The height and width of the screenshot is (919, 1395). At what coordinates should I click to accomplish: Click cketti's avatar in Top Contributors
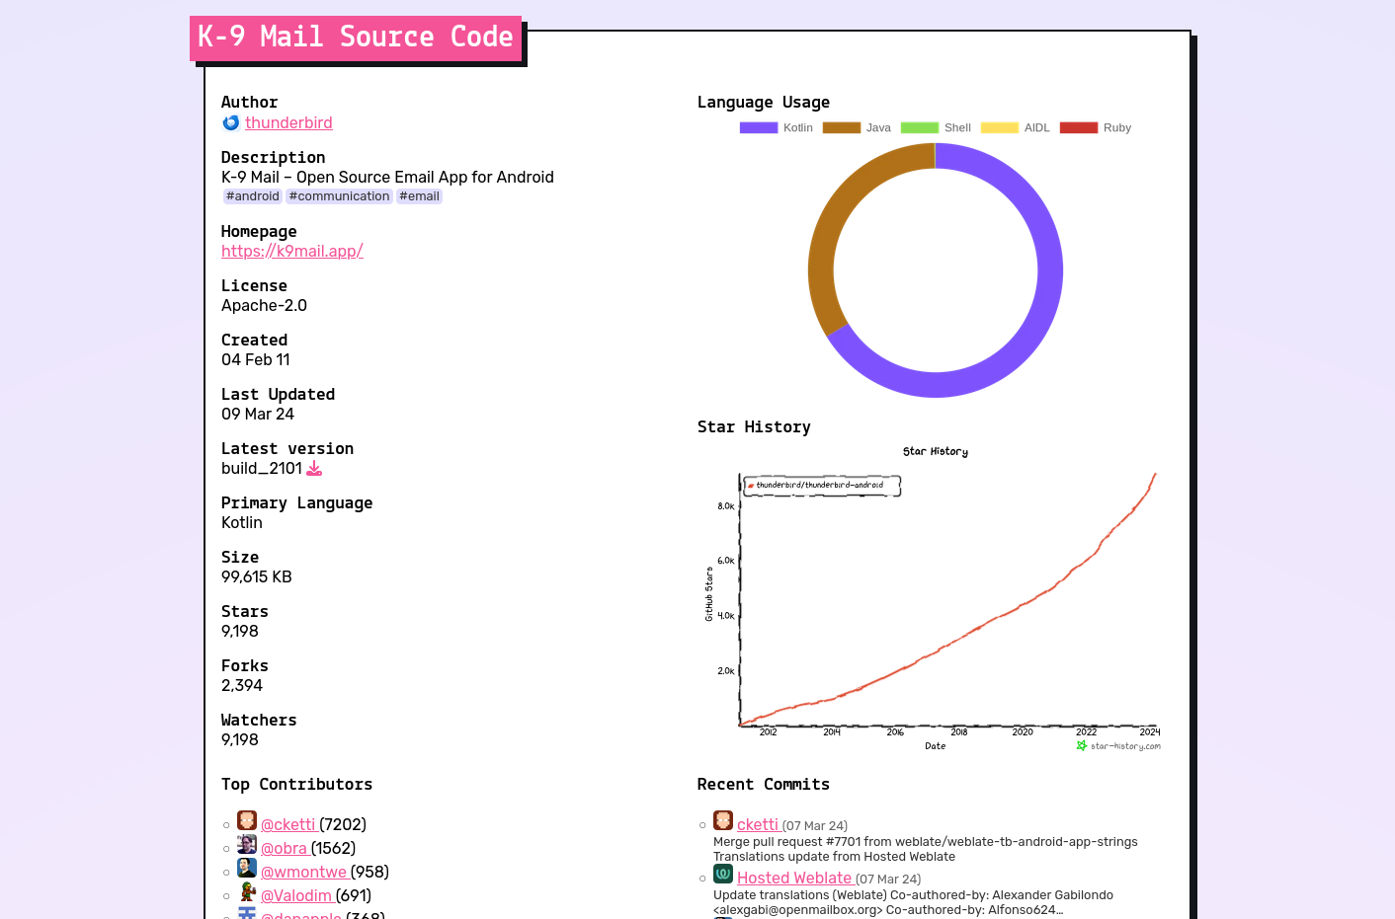[x=247, y=821]
